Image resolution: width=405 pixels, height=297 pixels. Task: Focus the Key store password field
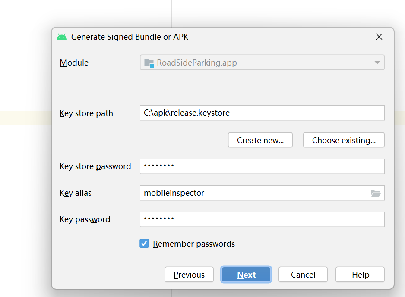[262, 166]
